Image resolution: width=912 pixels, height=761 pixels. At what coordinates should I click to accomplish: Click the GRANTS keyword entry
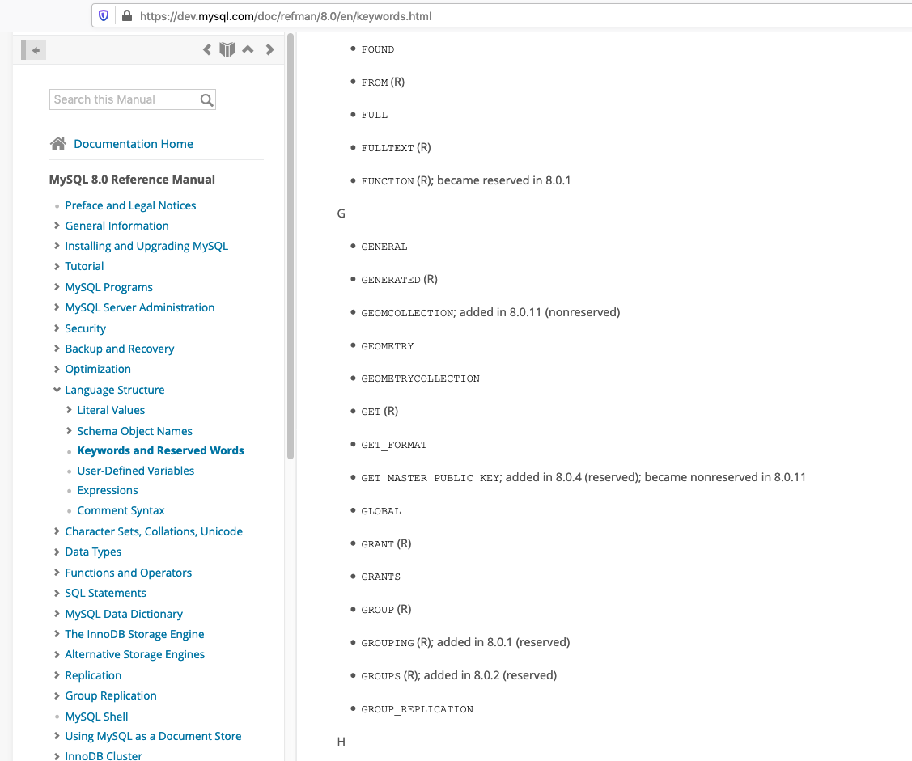coord(381,577)
